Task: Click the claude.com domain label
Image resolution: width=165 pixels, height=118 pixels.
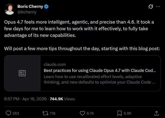Action: [x=55, y=64]
